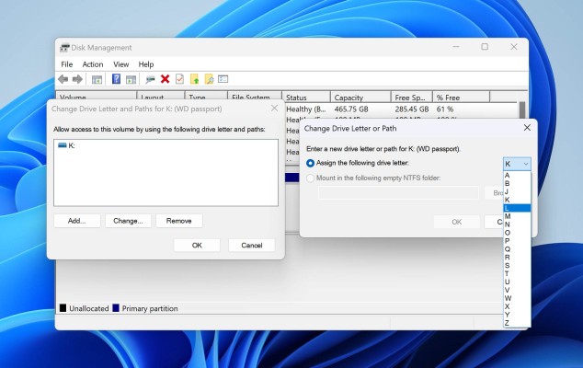Click the Show/Hide Action Pane toolbar icon
The height and width of the screenshot is (368, 583).
(x=131, y=79)
